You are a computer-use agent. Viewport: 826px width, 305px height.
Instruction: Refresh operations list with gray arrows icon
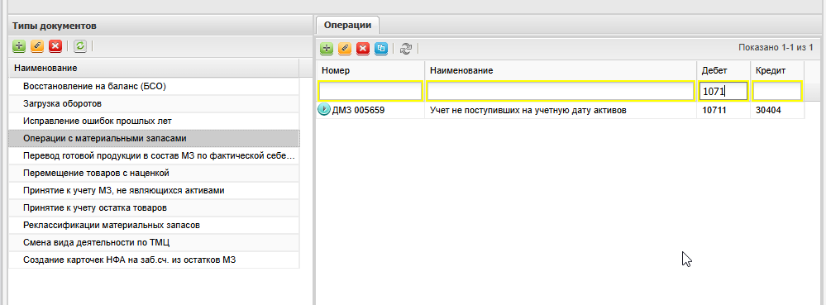[405, 49]
